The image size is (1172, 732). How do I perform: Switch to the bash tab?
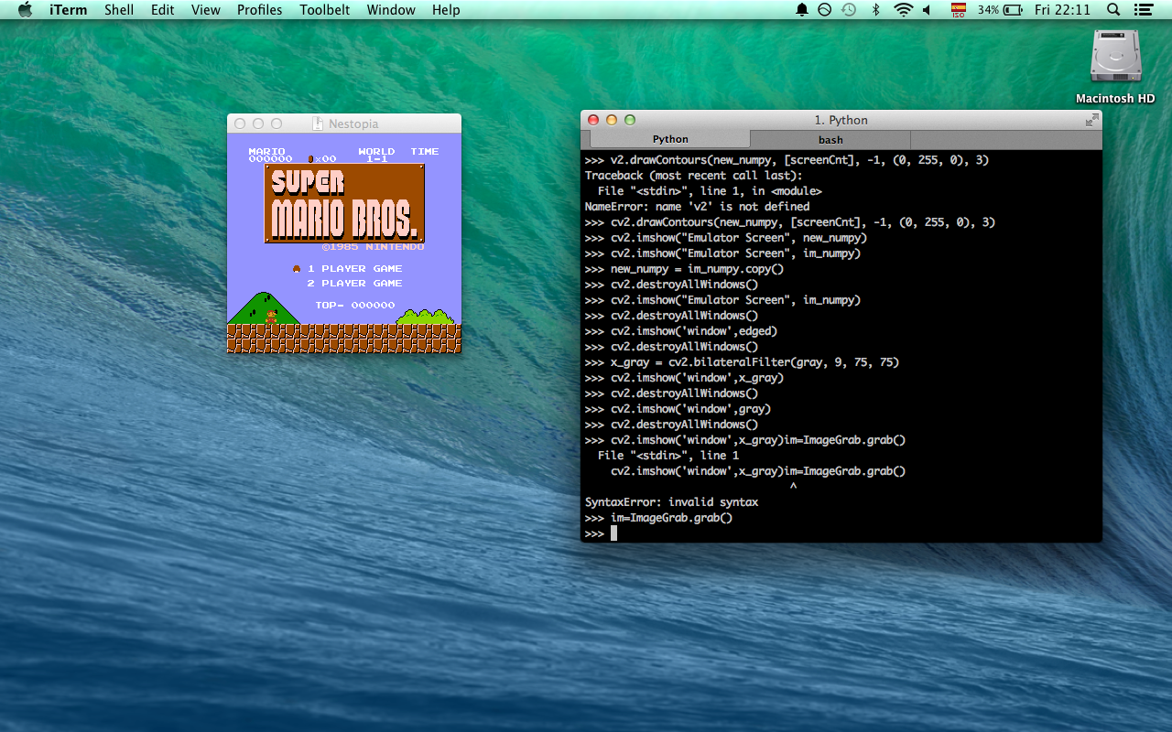pos(830,139)
